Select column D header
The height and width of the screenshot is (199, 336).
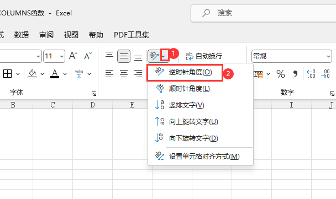(93, 105)
